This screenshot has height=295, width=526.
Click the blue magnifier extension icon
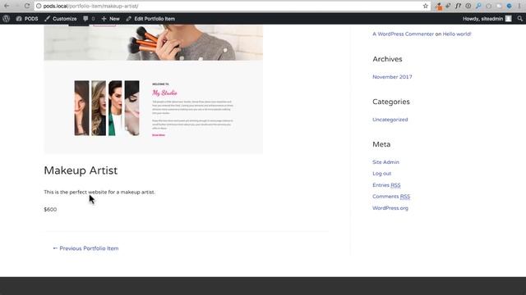coord(478,6)
